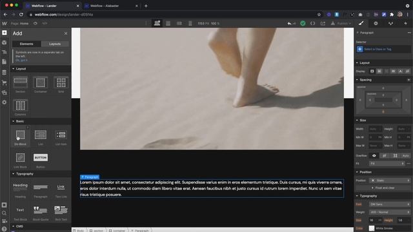Close the Add panel

66,34
